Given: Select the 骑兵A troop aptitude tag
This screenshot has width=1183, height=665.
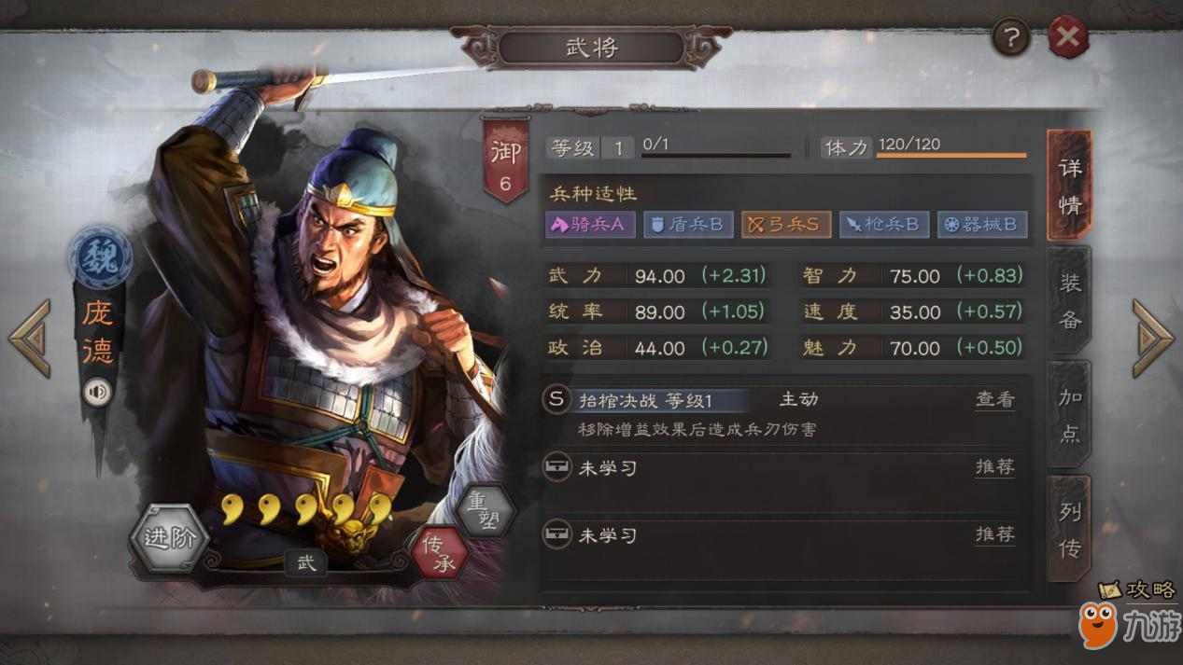Looking at the screenshot, I should [591, 224].
